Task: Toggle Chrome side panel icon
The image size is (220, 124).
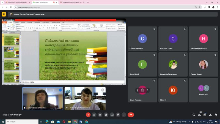Action: [x=209, y=7]
